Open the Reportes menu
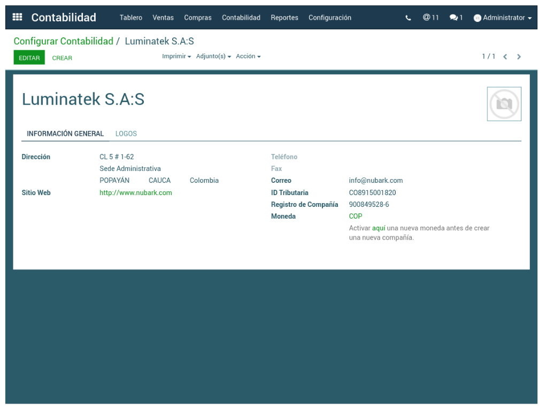 (x=284, y=18)
